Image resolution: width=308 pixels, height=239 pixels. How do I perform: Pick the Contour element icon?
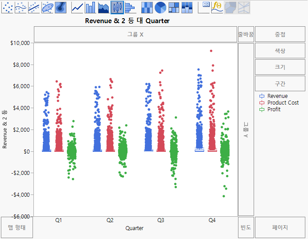click(x=61, y=7)
